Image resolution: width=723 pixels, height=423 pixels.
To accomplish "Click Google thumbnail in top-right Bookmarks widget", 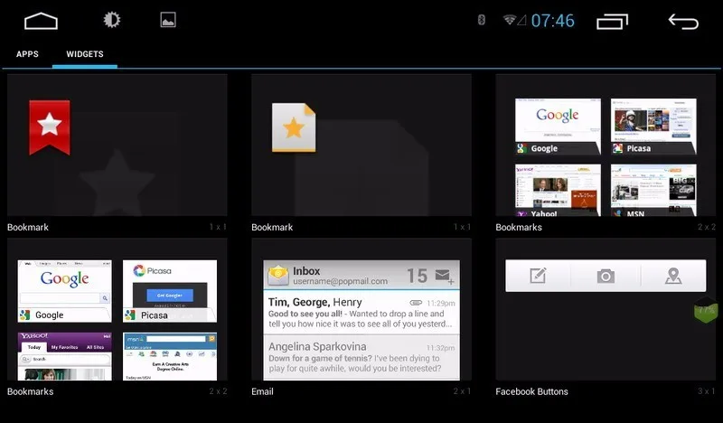I will 558,126.
